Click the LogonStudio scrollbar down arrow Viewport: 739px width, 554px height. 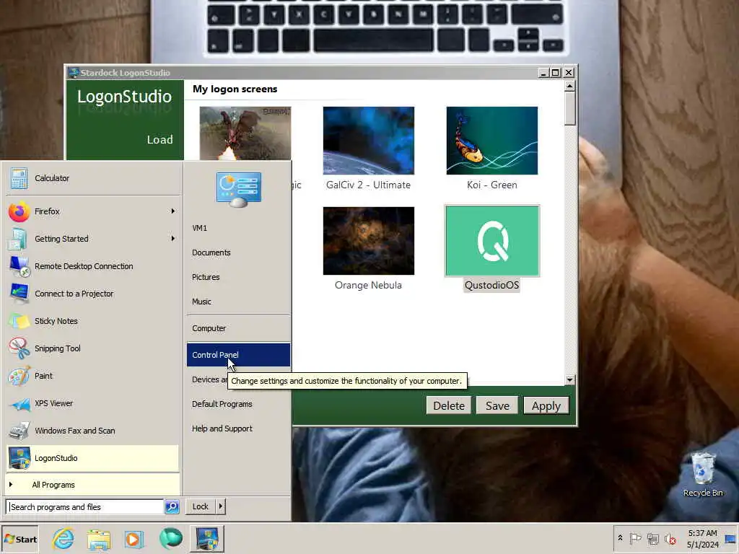pos(570,379)
